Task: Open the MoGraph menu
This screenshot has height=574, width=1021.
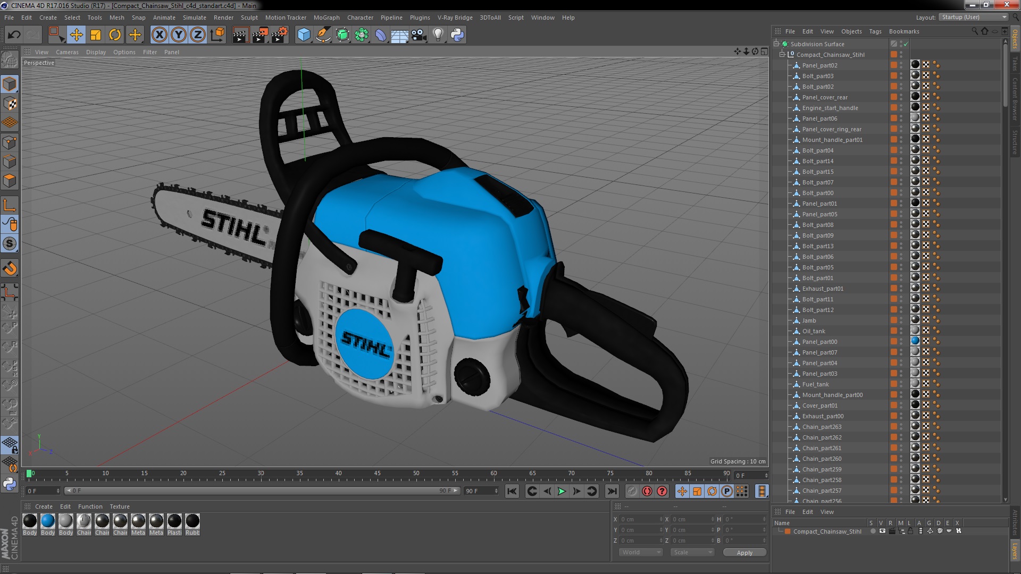Action: [x=327, y=18]
